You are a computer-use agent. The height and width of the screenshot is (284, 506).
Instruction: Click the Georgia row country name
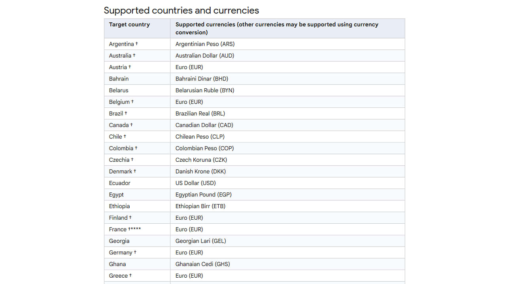pos(119,241)
